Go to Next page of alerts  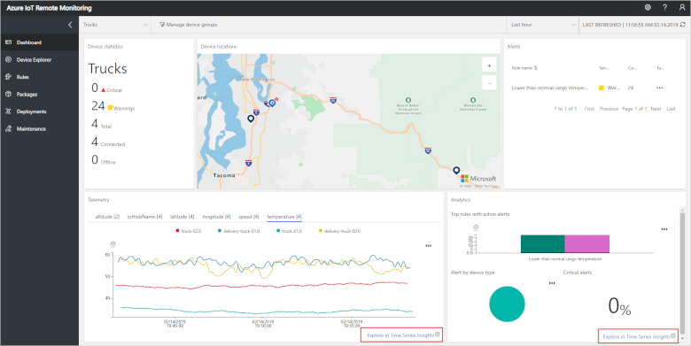point(656,109)
